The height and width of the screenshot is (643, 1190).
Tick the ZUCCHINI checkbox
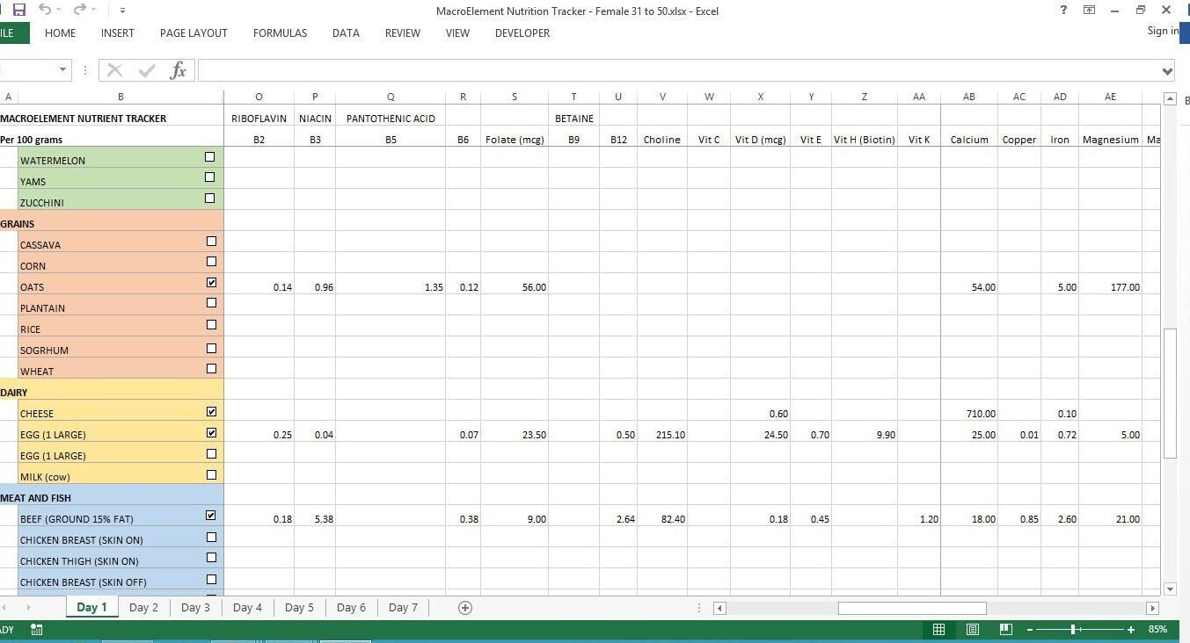pyautogui.click(x=209, y=199)
